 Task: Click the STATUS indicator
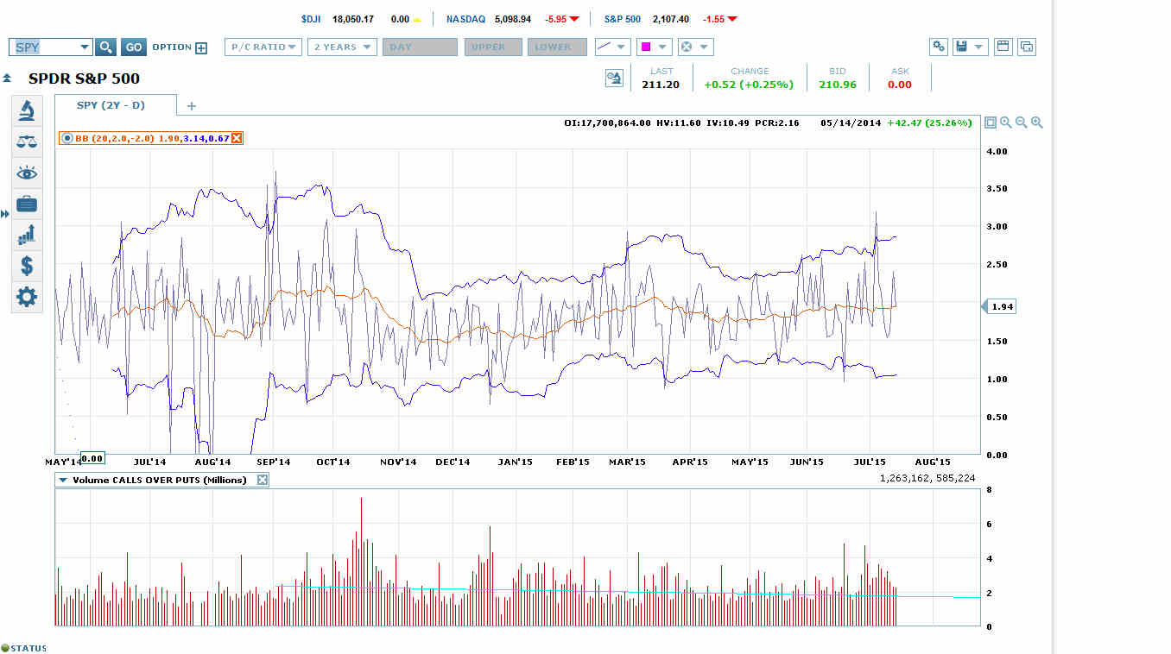tap(23, 648)
